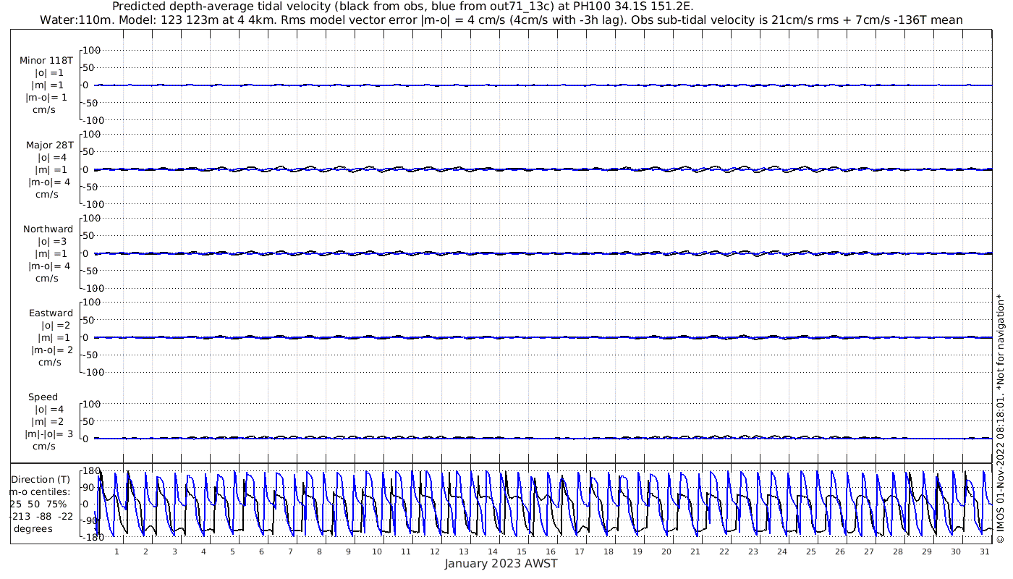Click day '25' on the date axis

point(811,551)
